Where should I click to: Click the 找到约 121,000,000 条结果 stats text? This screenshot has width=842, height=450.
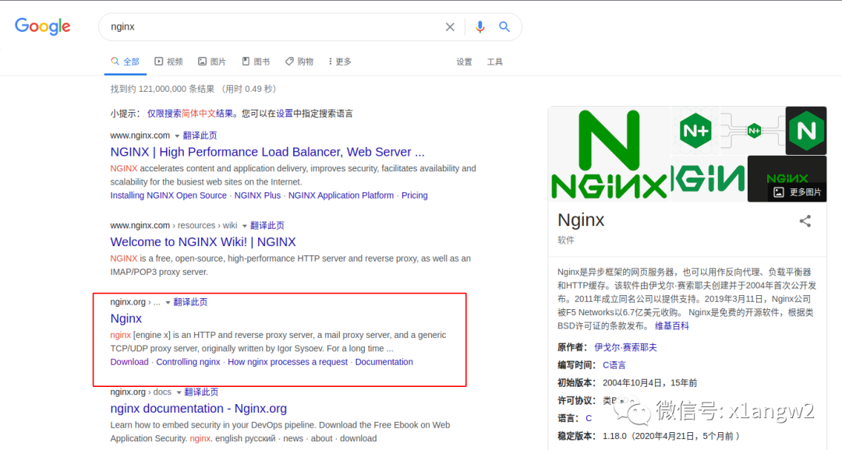(x=193, y=89)
